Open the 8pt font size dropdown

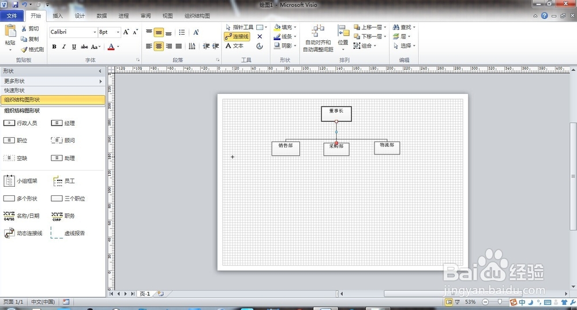(x=118, y=32)
